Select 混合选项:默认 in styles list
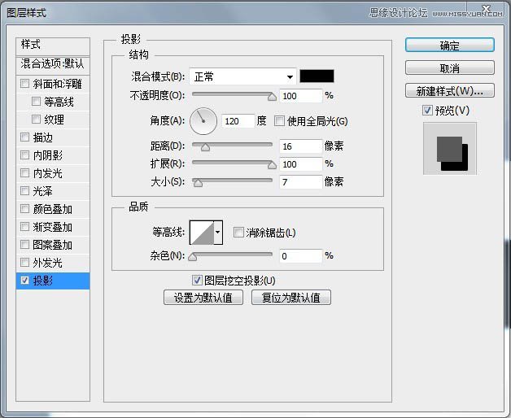 (x=53, y=63)
